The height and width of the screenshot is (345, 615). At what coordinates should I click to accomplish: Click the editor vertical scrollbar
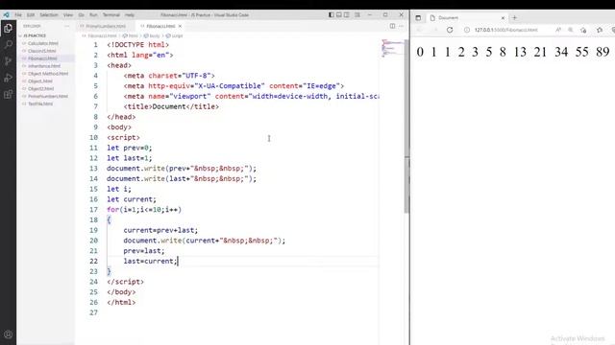[406, 126]
